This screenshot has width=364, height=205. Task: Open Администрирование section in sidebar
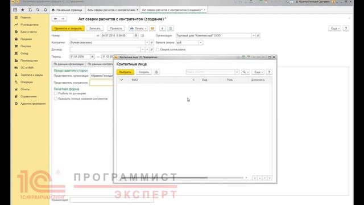tap(33, 104)
